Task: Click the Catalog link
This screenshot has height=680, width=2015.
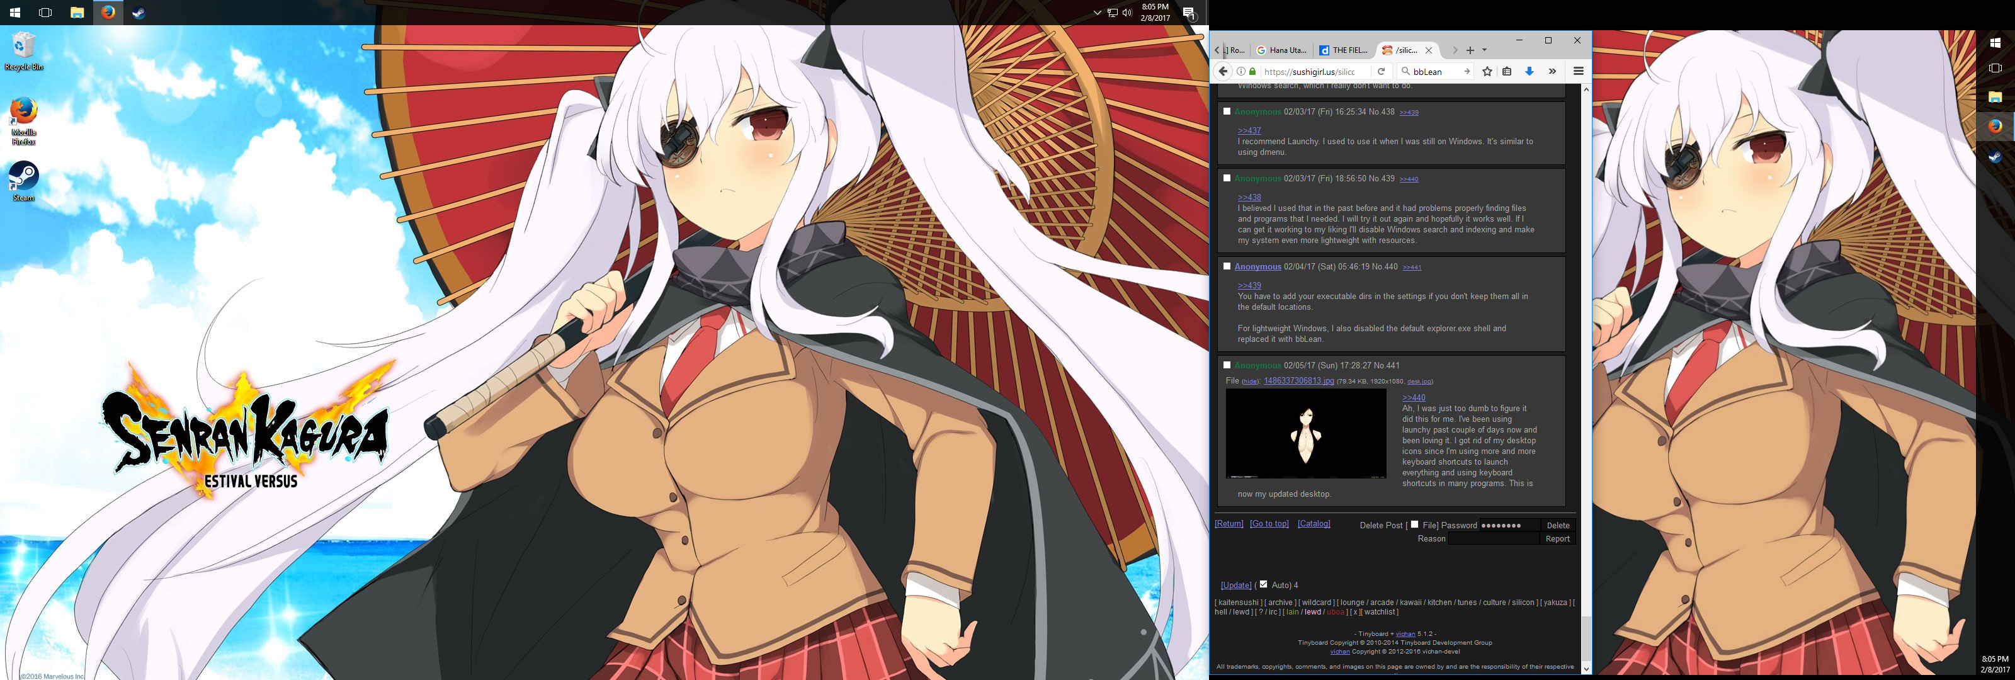Action: coord(1314,523)
